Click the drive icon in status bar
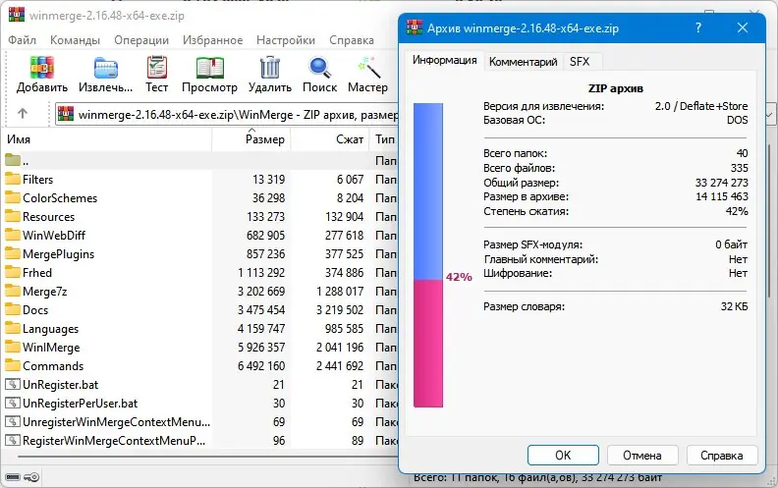Image resolution: width=778 pixels, height=488 pixels. click(x=13, y=477)
